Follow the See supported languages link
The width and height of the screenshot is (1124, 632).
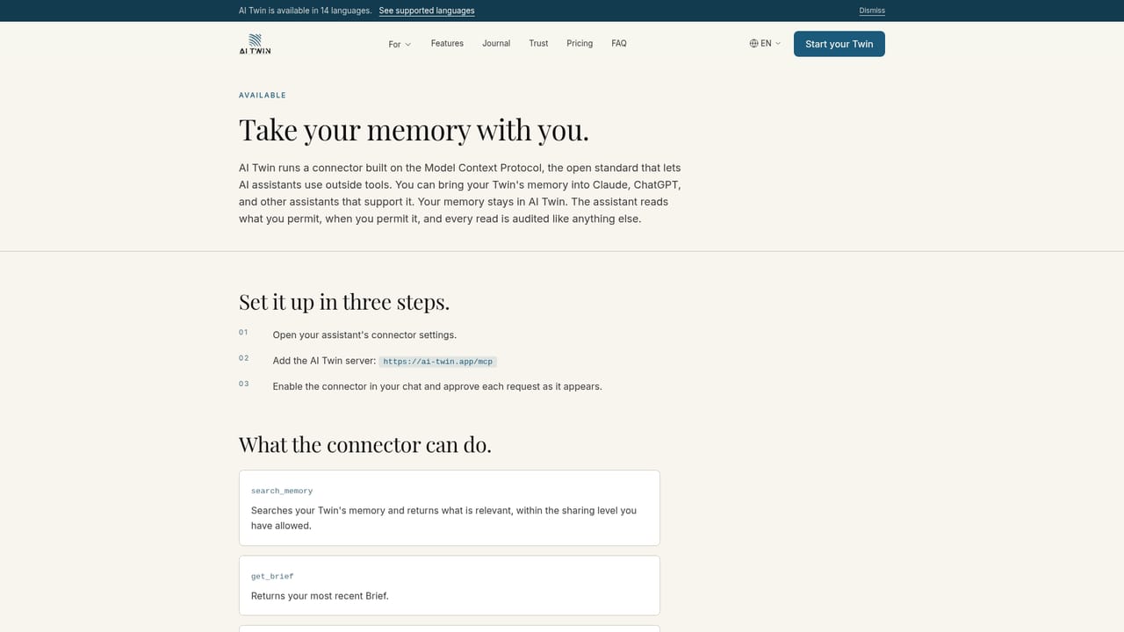point(427,11)
